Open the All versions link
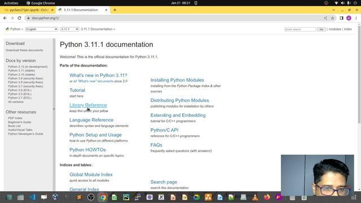Screen dimensions: 361x203 tap(16, 101)
